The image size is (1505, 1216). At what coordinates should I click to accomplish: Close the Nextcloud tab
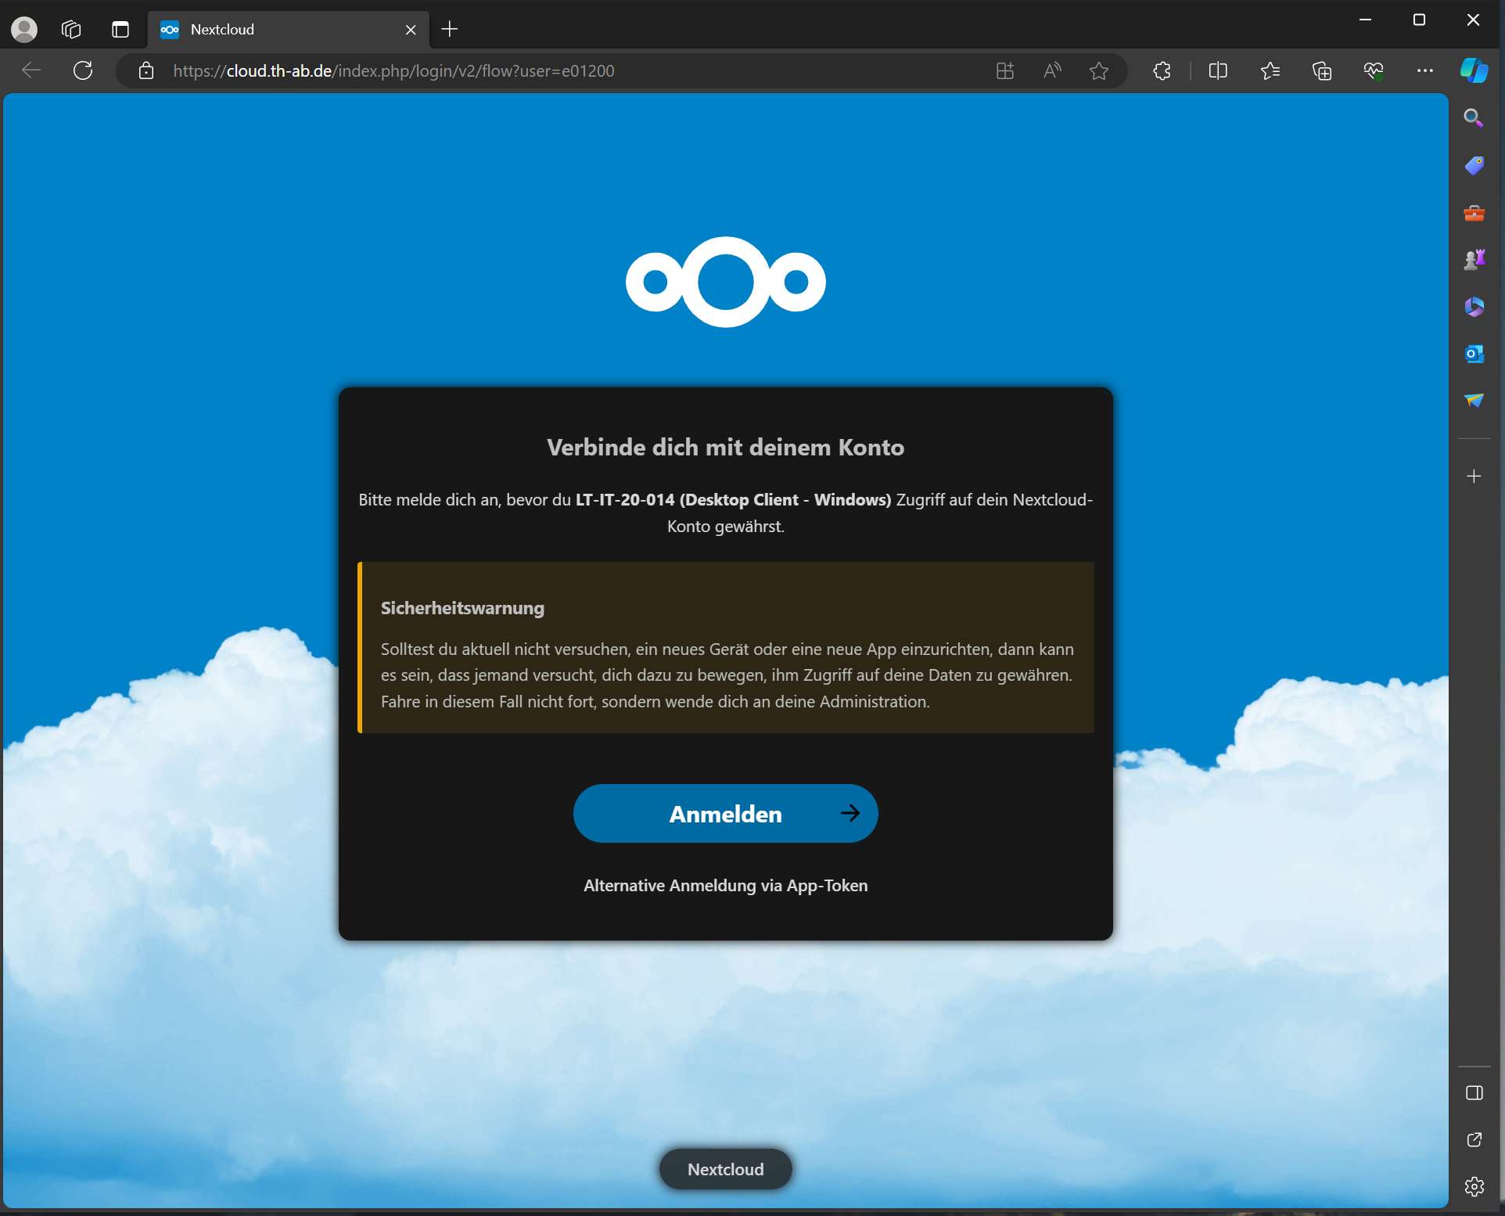[411, 30]
